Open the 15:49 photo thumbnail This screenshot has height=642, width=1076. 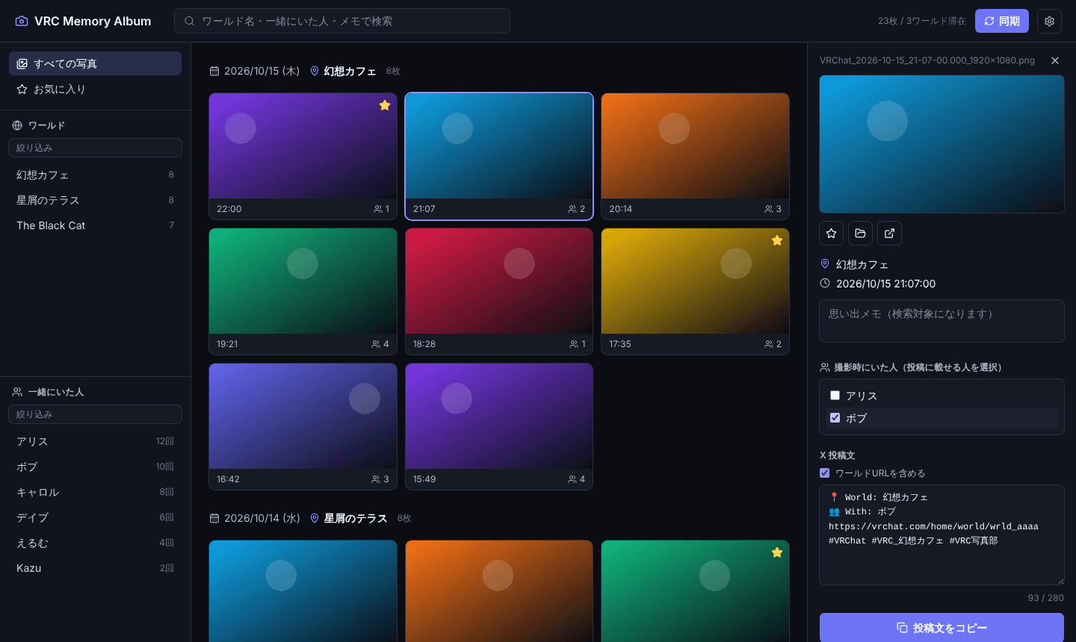pyautogui.click(x=499, y=426)
